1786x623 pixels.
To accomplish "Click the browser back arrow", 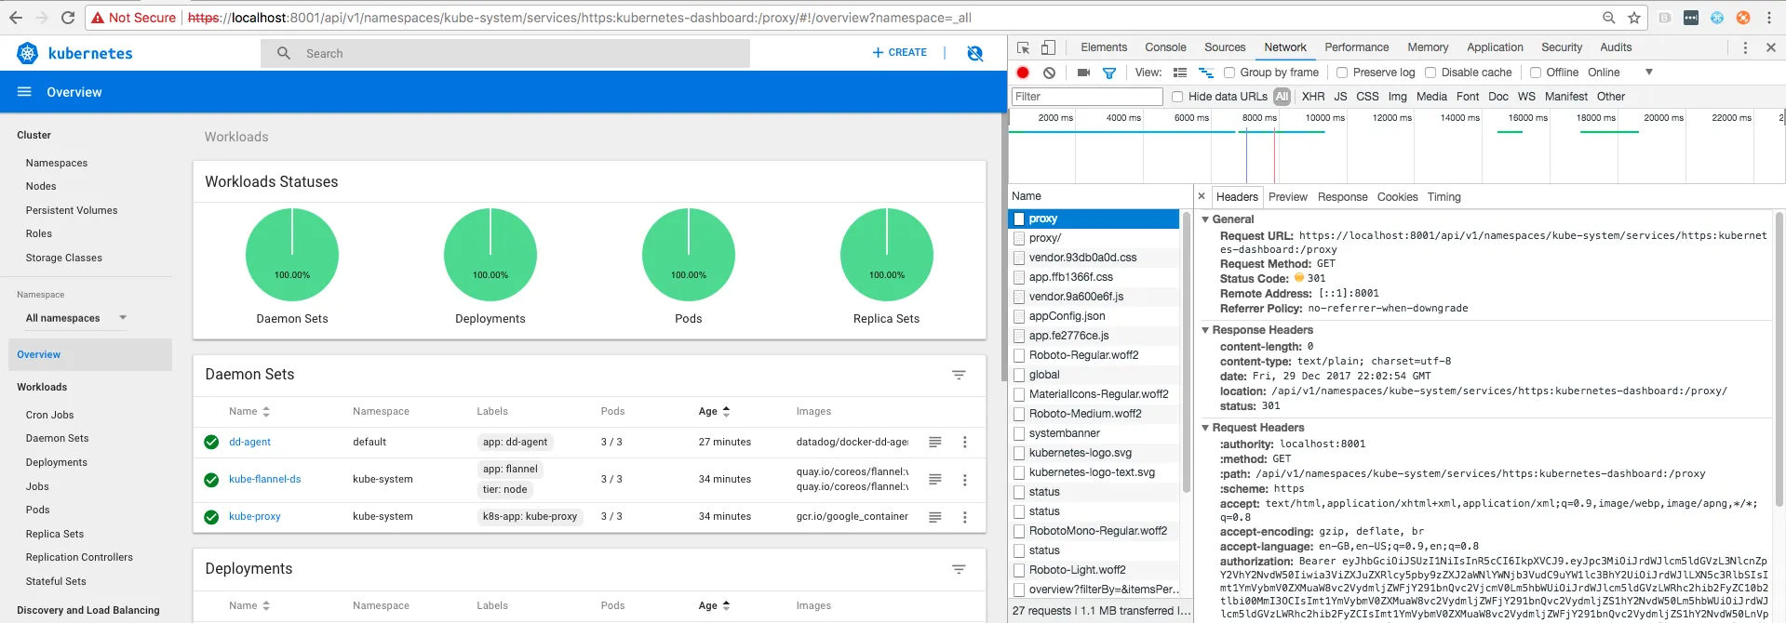I will point(16,18).
